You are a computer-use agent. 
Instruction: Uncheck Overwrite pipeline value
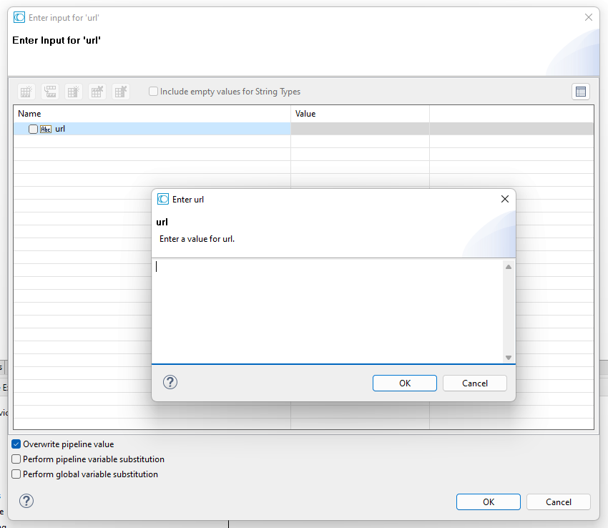tap(15, 444)
